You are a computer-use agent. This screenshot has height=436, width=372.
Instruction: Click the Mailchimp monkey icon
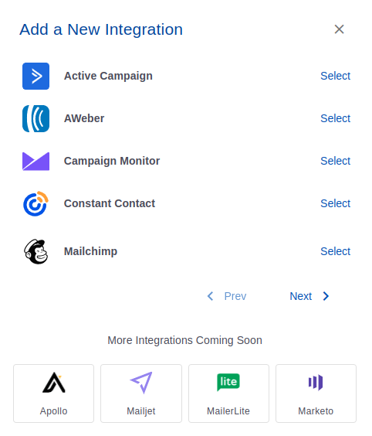pos(36,252)
